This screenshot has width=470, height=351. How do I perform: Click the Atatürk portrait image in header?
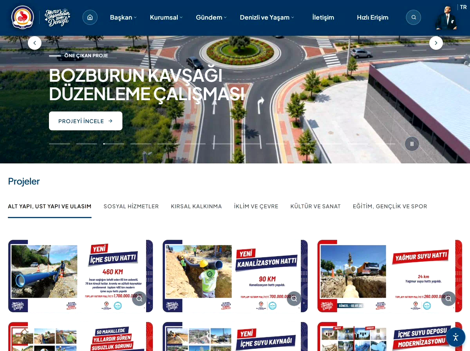[x=446, y=18]
